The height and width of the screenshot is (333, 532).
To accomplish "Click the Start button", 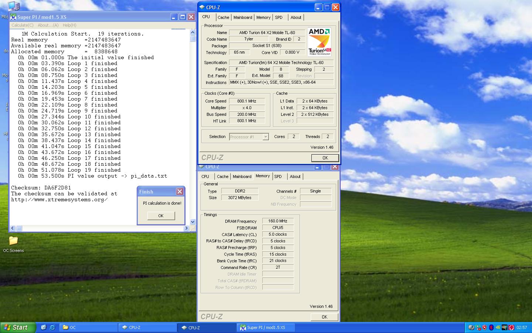I will [18, 327].
